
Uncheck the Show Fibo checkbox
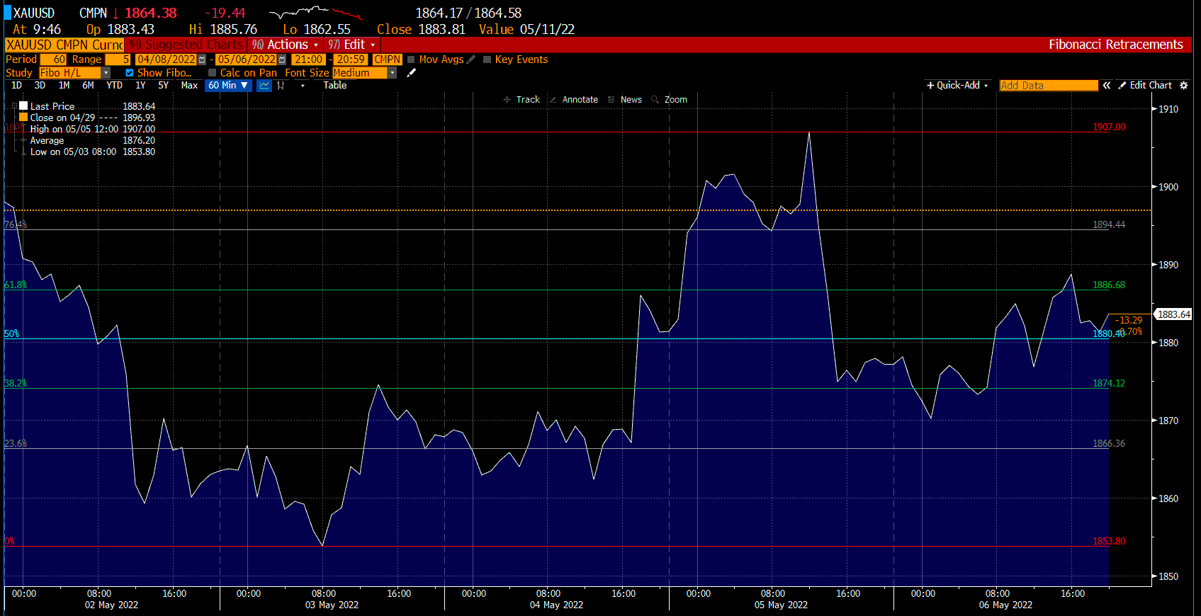[x=129, y=73]
